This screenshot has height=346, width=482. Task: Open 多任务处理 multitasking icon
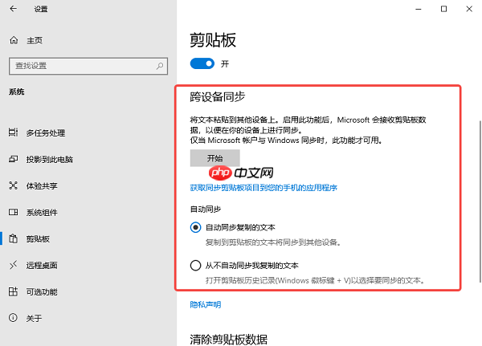coord(14,132)
